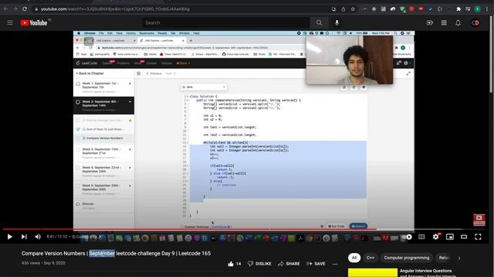Click the browser address bar URL

click(x=115, y=9)
